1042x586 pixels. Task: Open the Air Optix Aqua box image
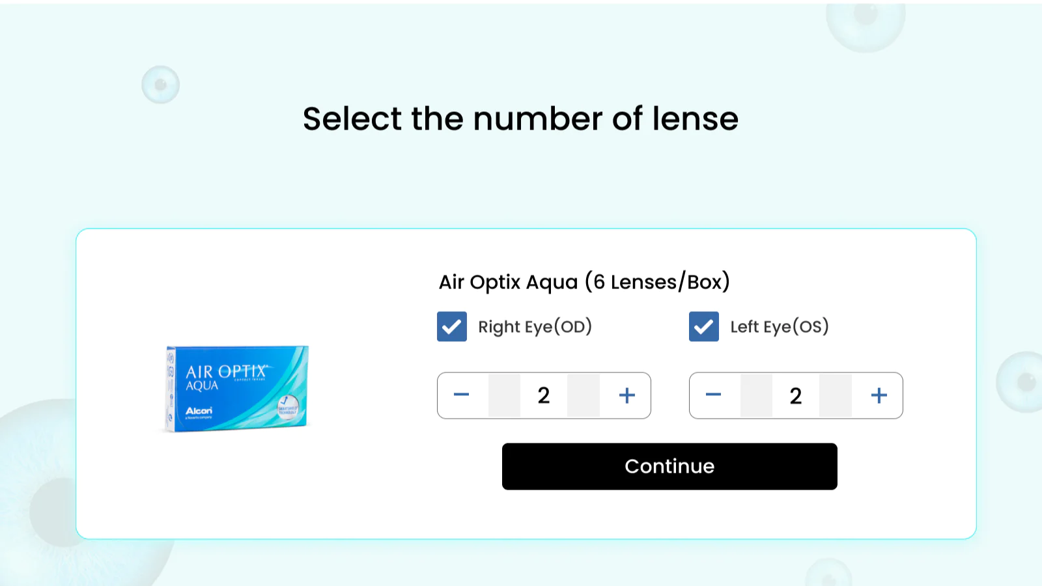(x=236, y=388)
